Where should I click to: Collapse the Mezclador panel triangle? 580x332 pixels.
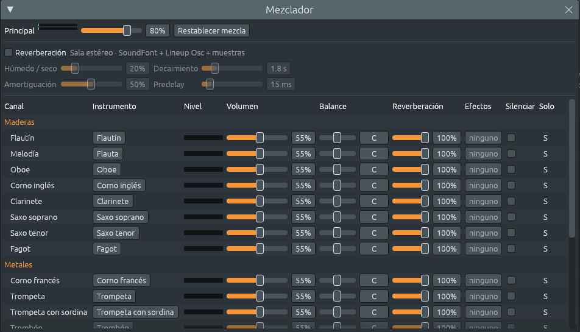tap(10, 10)
